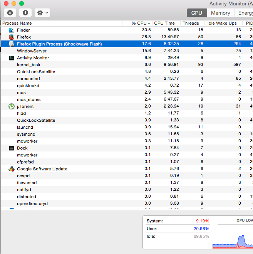This screenshot has width=253, height=254.
Task: Sort by PID column header
Action: (x=248, y=24)
